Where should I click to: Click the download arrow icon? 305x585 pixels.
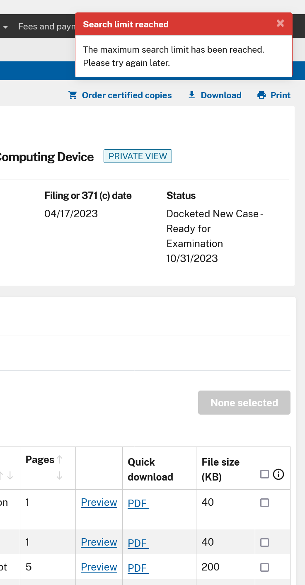191,95
